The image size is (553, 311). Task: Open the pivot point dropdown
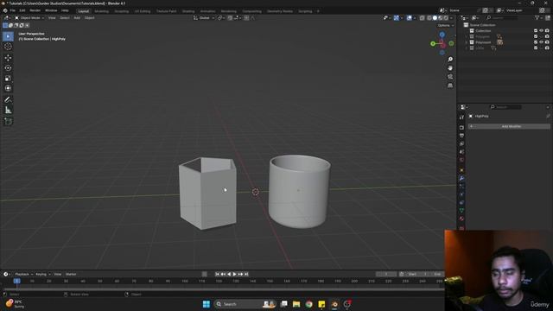[221, 18]
